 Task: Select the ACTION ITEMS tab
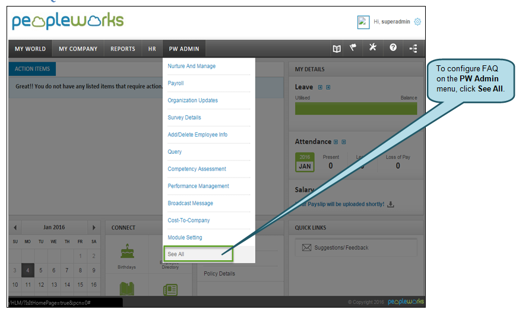click(32, 69)
